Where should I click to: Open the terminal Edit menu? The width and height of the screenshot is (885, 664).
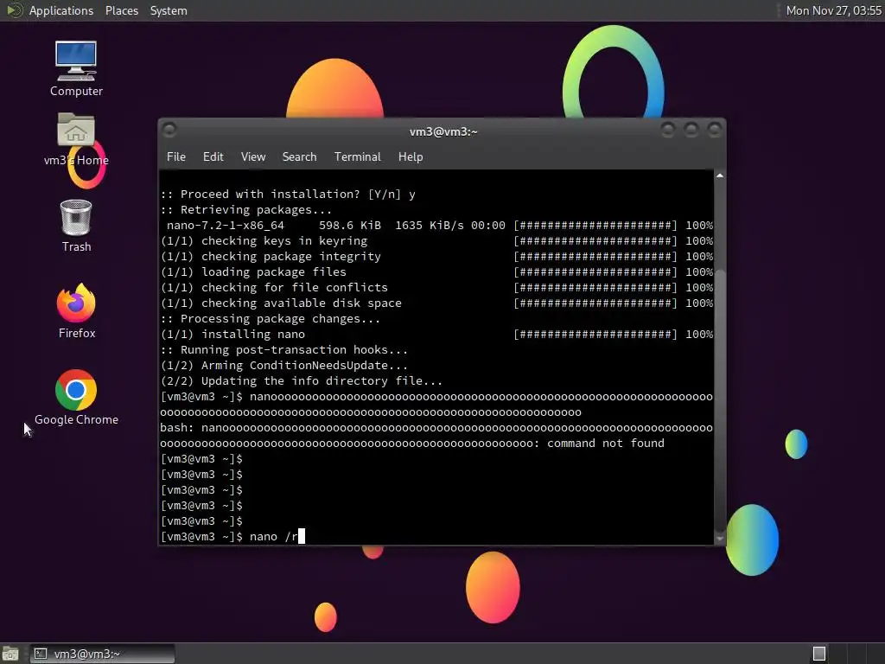point(213,157)
